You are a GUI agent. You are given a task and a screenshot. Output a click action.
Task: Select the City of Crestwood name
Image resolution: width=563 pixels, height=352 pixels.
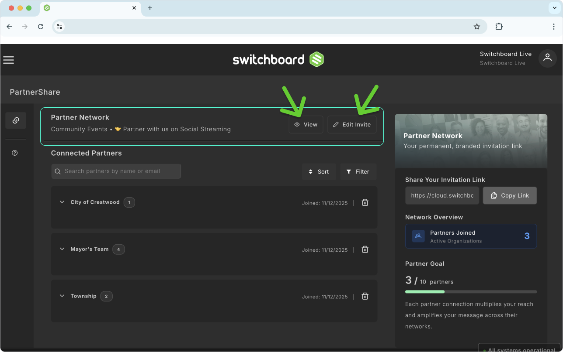pyautogui.click(x=95, y=202)
